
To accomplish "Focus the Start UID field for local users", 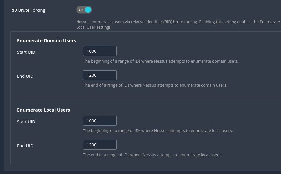I will point(100,121).
